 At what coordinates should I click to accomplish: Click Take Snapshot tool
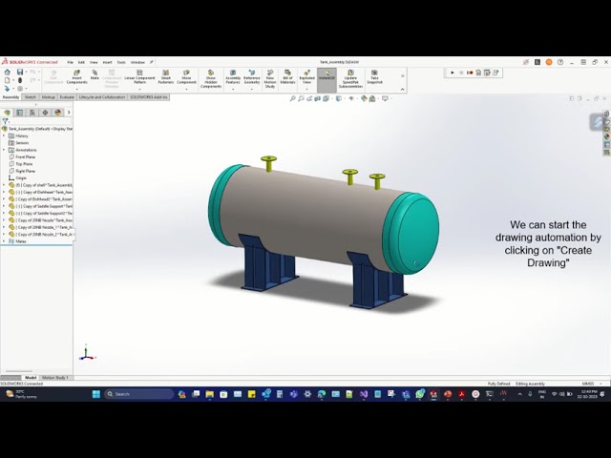click(374, 77)
